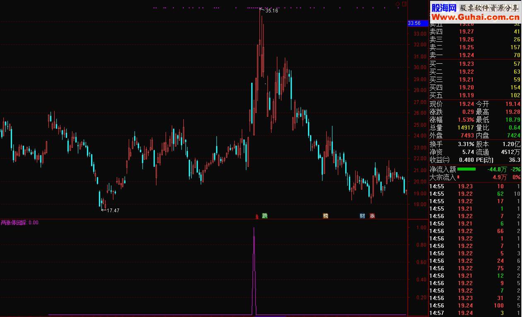Screen dimensions: 522x317
Task: Click the 0.20 indicator axis label
Action: coord(421,298)
